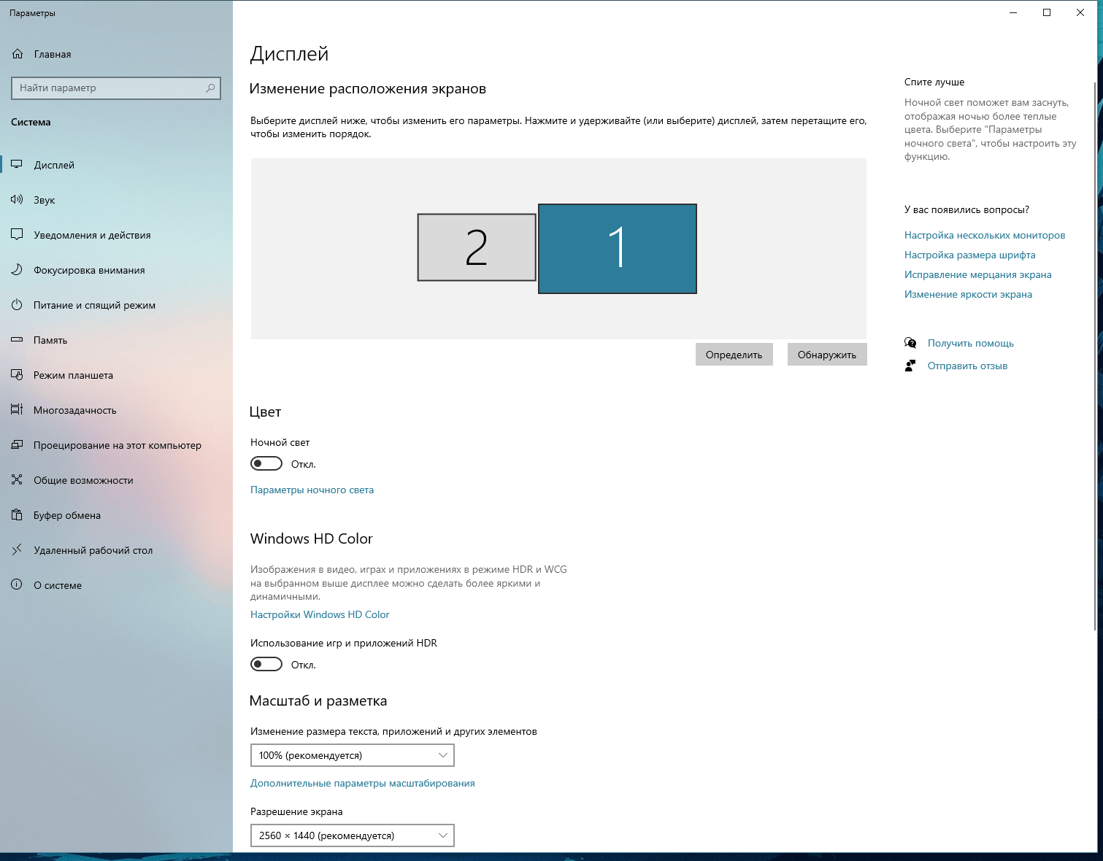
Task: Select Буфер обмена menu entry
Action: point(116,515)
